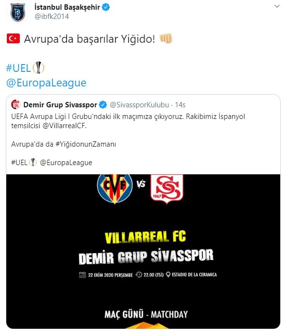Image resolution: width=287 pixels, height=336 pixels.
Task: Open the #YiğidonunZamanı hashtag
Action: (x=86, y=144)
